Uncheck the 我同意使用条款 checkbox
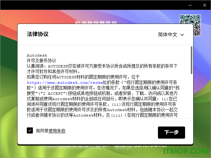The height and width of the screenshot is (158, 211). [x=30, y=130]
